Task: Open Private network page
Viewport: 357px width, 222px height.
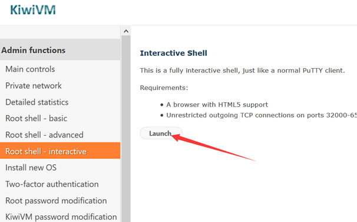Action: 34,86
